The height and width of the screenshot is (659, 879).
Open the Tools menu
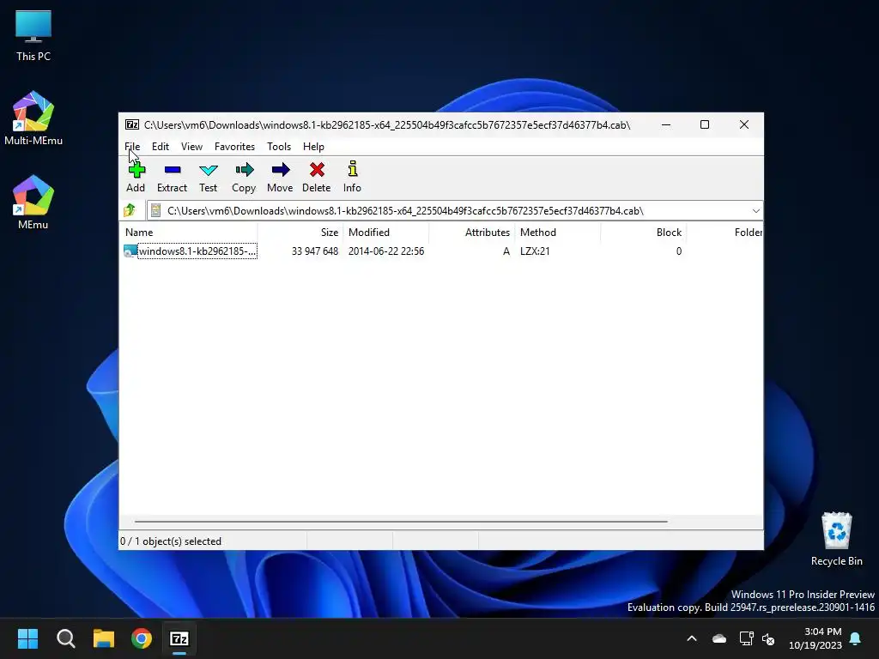[279, 146]
